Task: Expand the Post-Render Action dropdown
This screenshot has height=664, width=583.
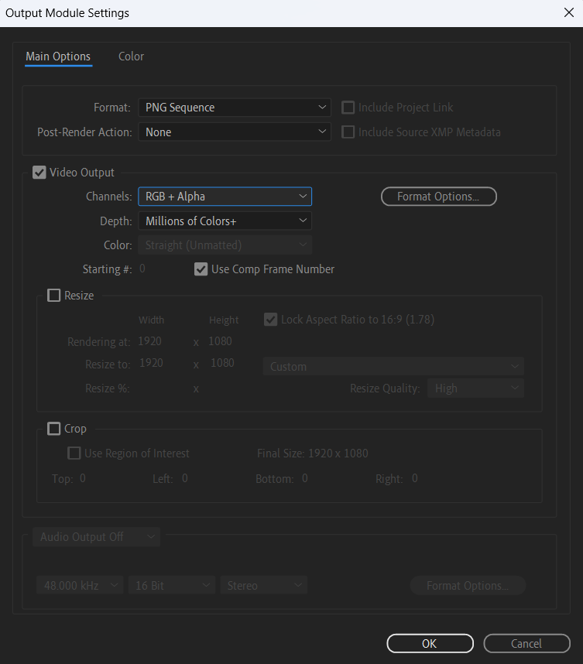Action: coord(235,132)
